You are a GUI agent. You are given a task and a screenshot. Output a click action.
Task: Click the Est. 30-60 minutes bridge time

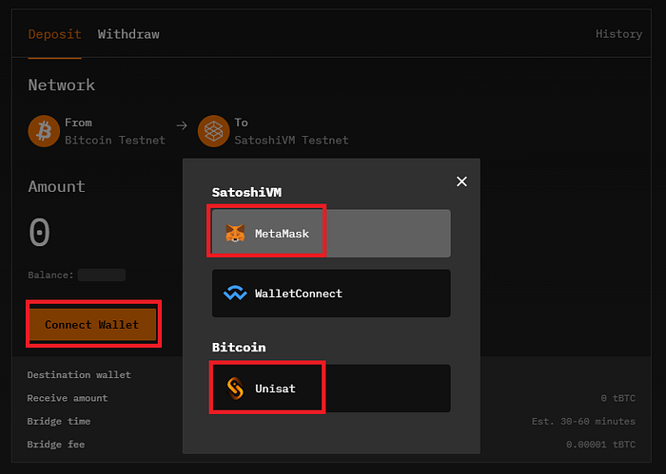583,421
